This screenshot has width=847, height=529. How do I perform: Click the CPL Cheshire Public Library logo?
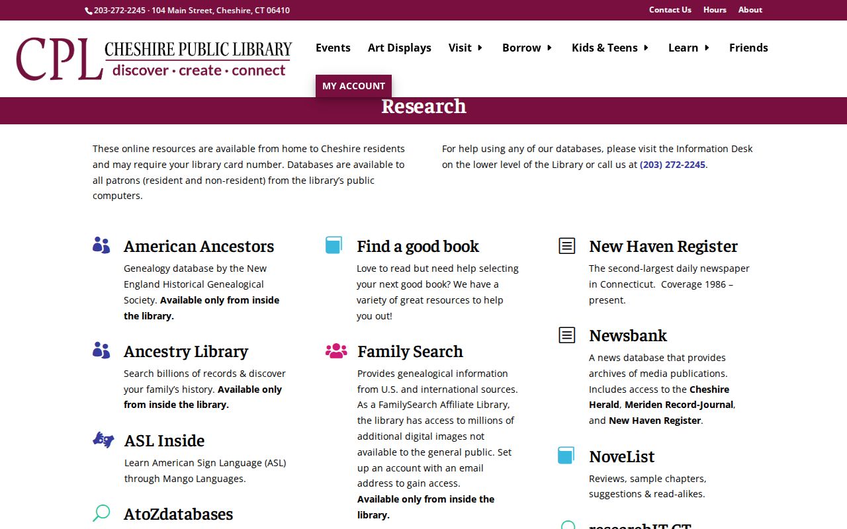click(154, 58)
